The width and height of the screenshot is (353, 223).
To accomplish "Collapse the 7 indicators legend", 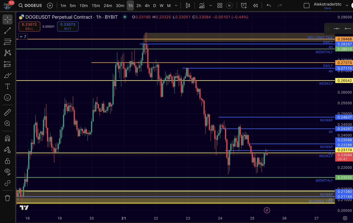I will tap(23, 37).
